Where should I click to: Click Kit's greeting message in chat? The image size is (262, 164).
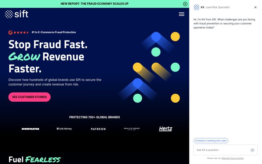point(224,23)
